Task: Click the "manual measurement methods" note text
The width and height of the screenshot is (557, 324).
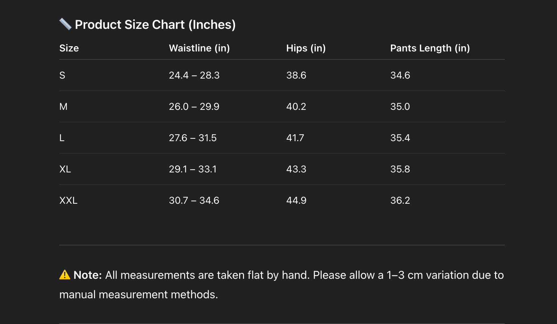Action: pyautogui.click(x=139, y=294)
